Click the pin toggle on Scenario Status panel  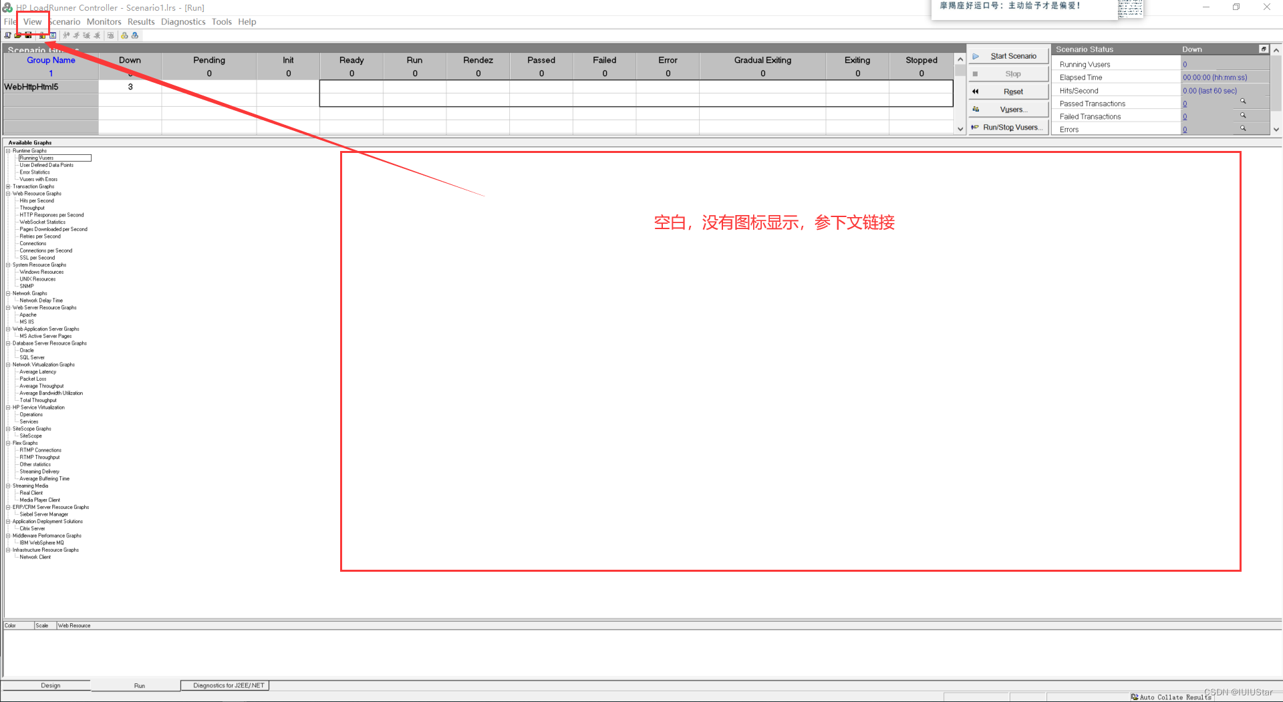tap(1263, 49)
